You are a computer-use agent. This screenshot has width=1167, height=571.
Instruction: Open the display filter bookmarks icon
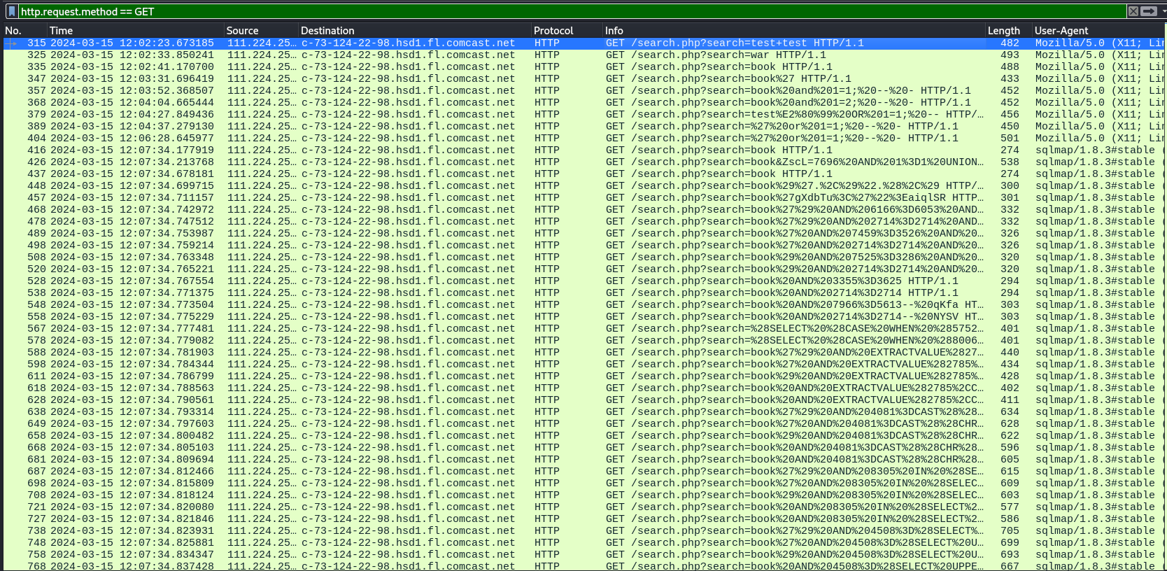pyautogui.click(x=11, y=11)
